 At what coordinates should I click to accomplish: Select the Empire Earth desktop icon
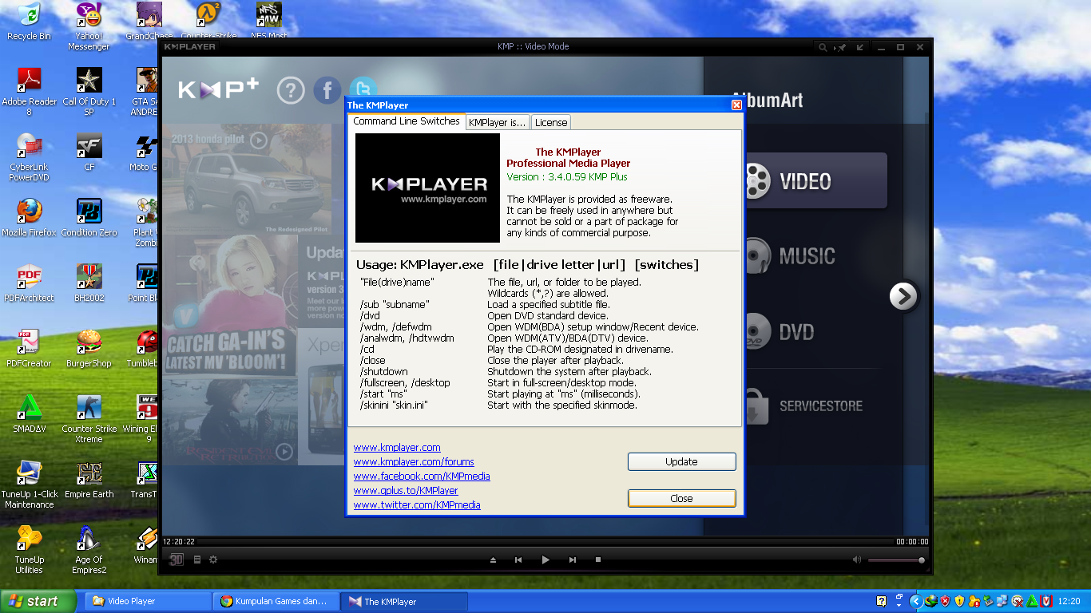[89, 479]
